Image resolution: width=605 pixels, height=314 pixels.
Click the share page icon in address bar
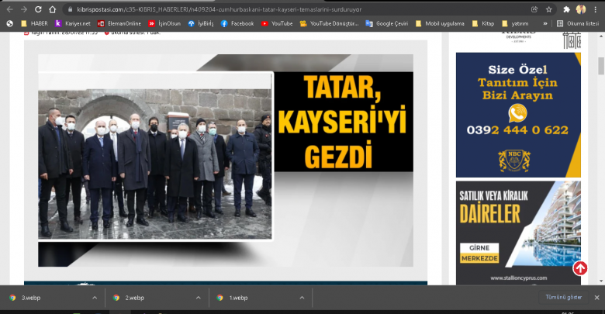click(534, 9)
